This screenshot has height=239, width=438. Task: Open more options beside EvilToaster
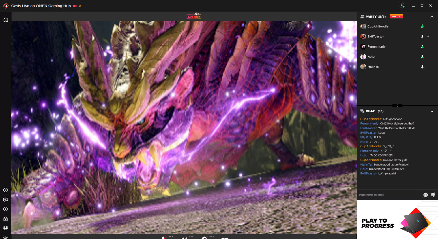[428, 37]
